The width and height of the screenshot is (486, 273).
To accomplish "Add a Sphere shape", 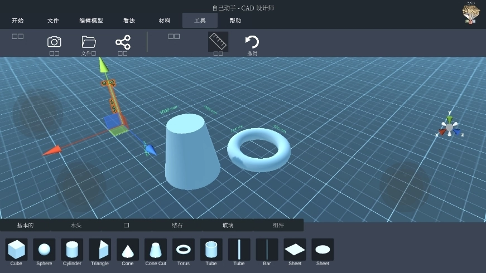I will click(44, 250).
